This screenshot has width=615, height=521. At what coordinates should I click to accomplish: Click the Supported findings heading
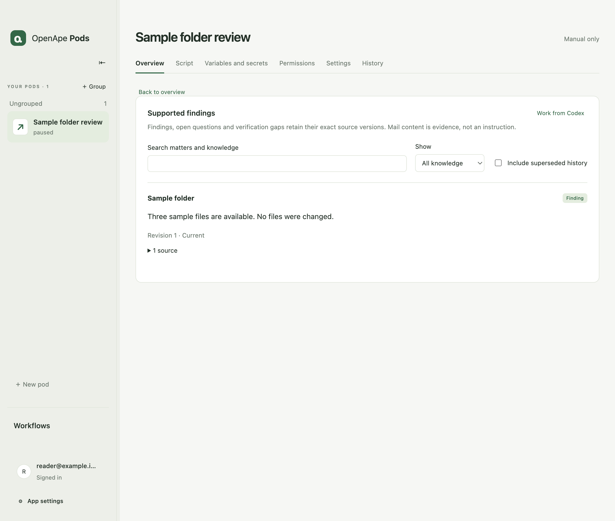(181, 113)
